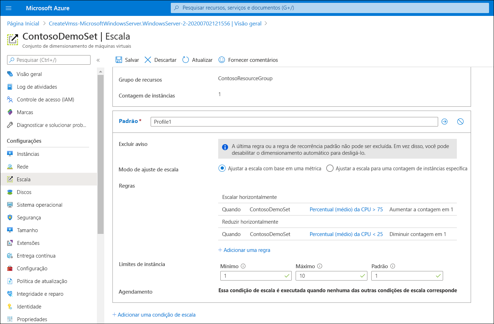This screenshot has width=494, height=324.
Task: Click the Microsoft Azure title
Action: pos(48,8)
